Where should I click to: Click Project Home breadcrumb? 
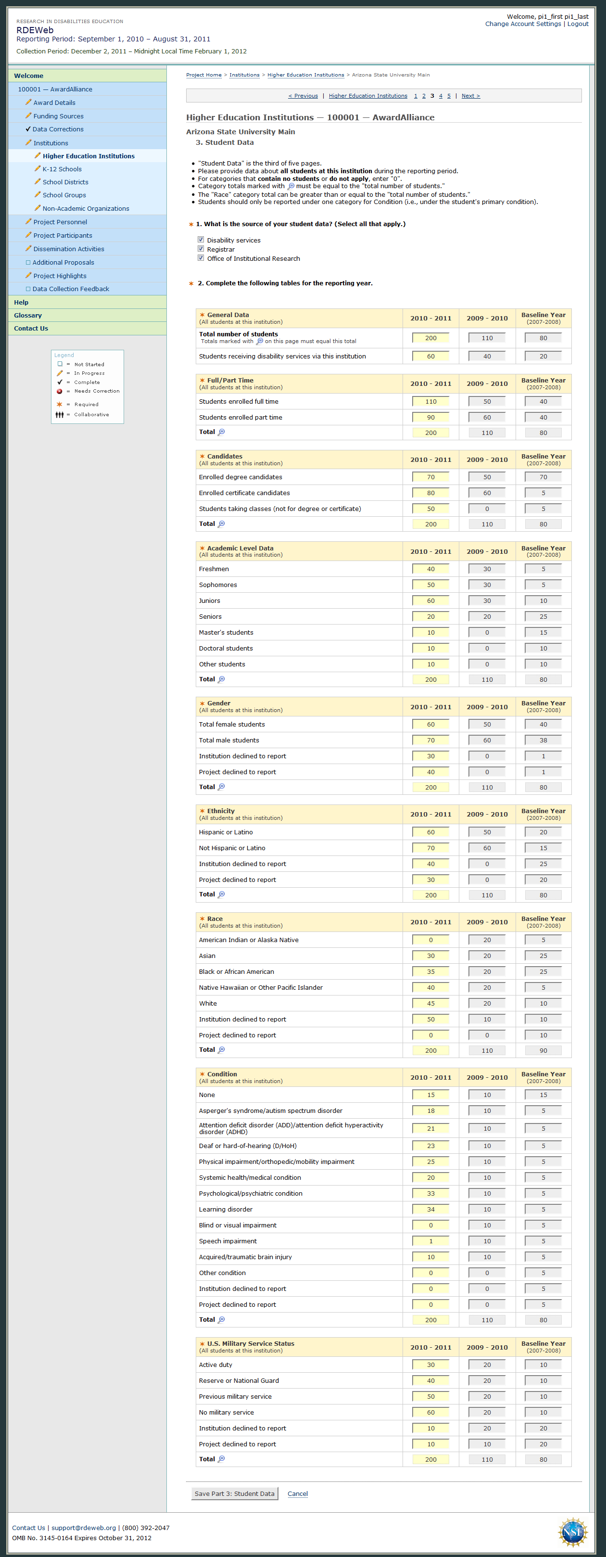pos(203,75)
